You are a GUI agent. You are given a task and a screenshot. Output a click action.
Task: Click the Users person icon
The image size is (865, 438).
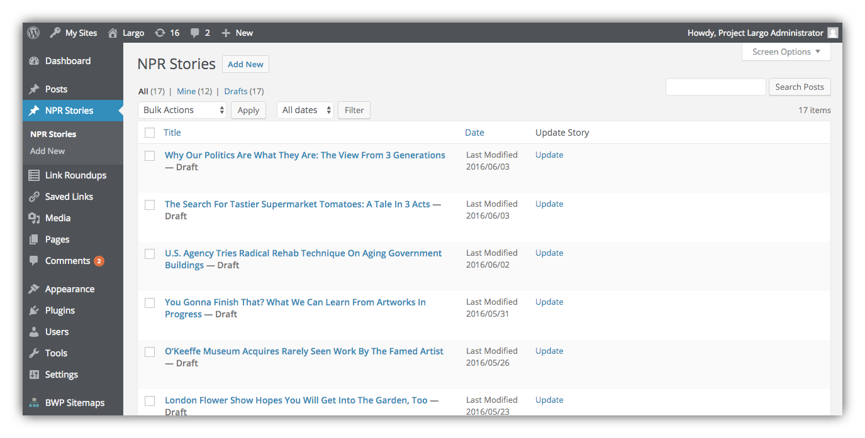click(x=34, y=332)
